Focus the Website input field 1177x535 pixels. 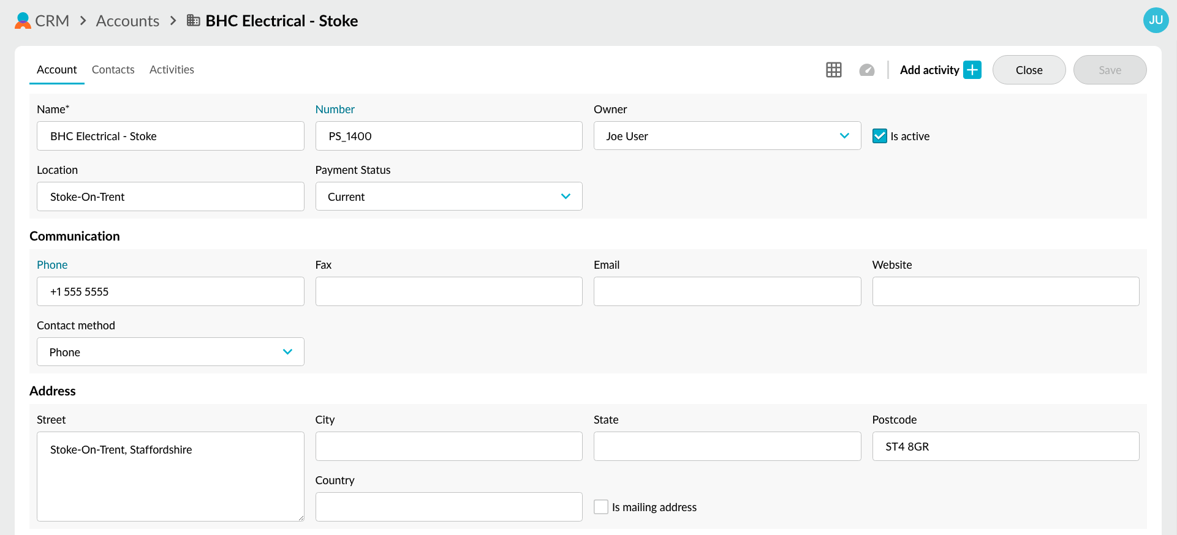point(1005,291)
